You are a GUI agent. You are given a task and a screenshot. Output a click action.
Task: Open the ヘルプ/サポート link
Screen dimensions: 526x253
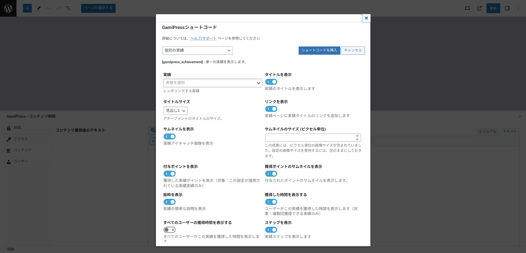(x=203, y=38)
